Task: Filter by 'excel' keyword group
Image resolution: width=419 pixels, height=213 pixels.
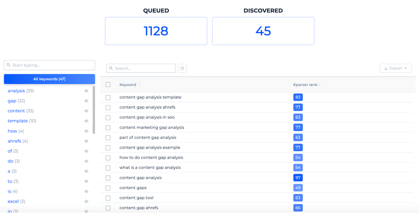Action: tap(16, 202)
